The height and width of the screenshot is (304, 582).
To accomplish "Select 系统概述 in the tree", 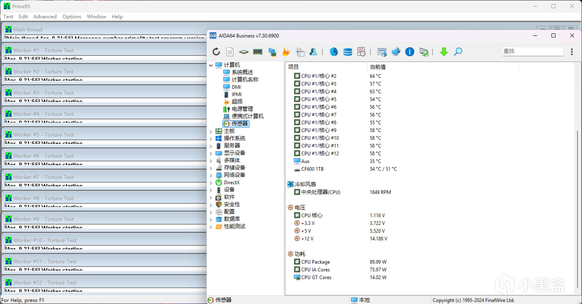I will tap(242, 72).
